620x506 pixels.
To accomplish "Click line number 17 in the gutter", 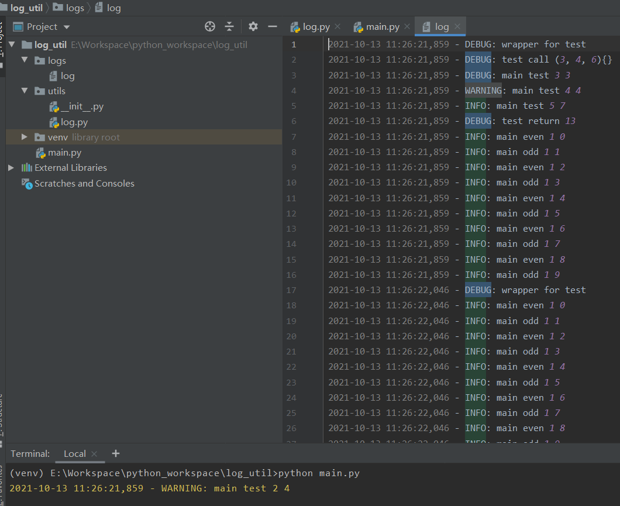I will [291, 290].
